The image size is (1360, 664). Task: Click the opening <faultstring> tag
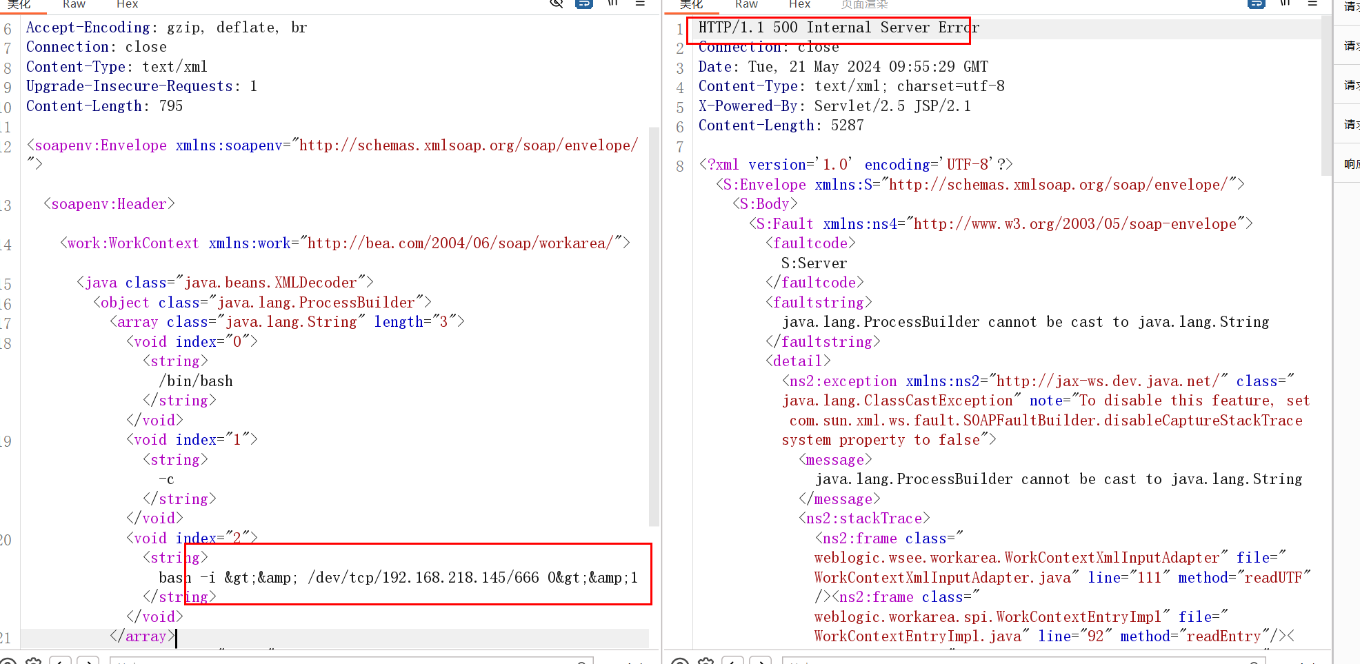click(x=819, y=303)
